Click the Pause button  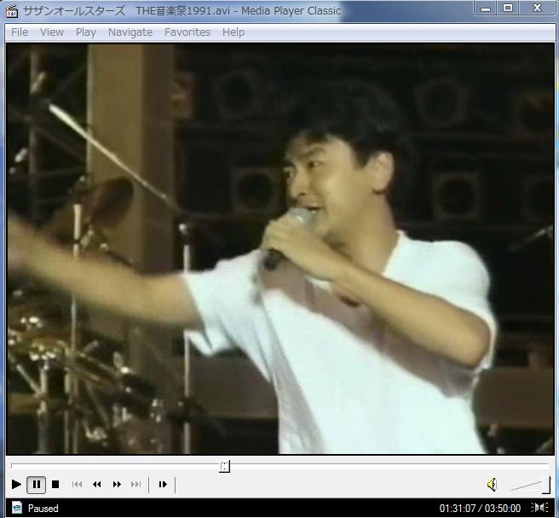click(x=36, y=485)
